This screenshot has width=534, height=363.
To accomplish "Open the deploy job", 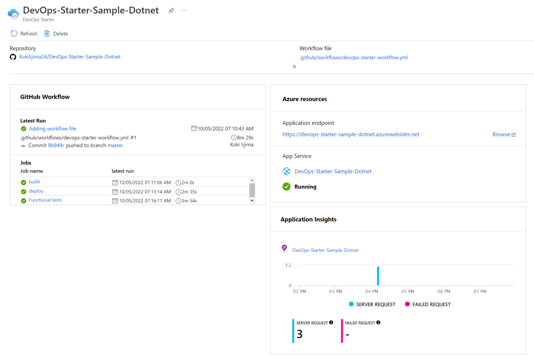I will [x=36, y=191].
